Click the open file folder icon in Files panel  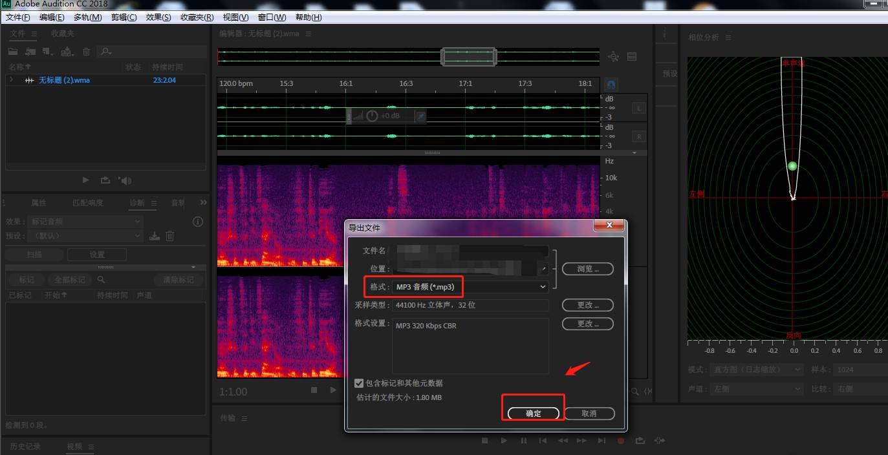[x=13, y=52]
